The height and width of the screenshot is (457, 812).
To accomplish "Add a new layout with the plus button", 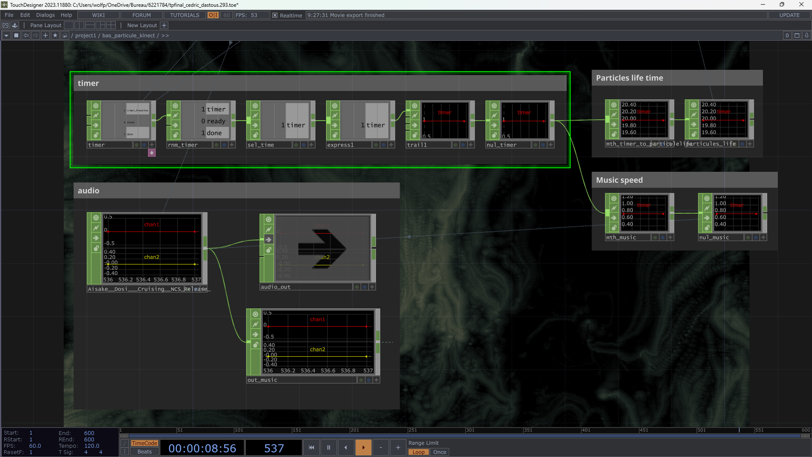I will coord(165,25).
